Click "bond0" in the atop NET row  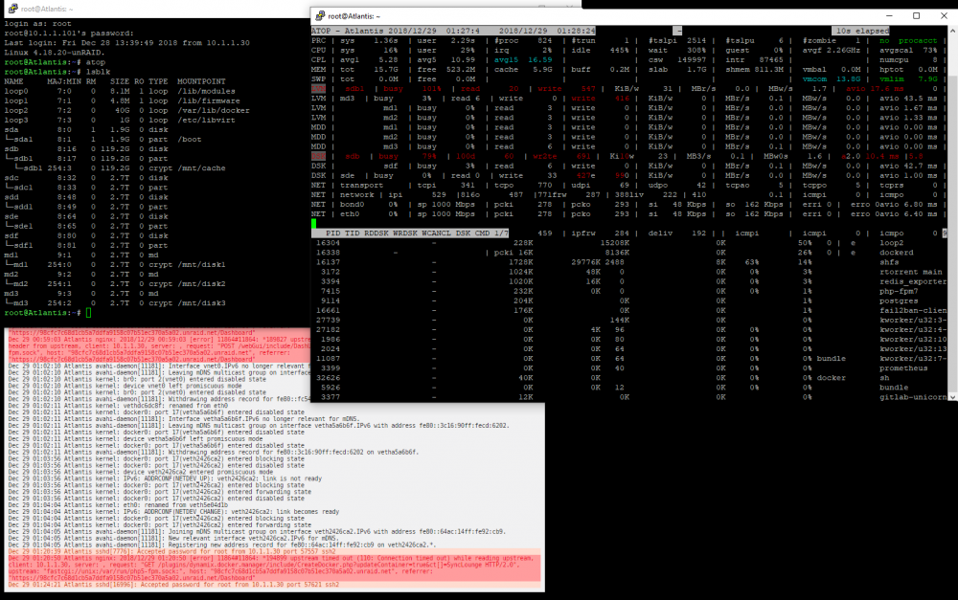click(x=352, y=205)
